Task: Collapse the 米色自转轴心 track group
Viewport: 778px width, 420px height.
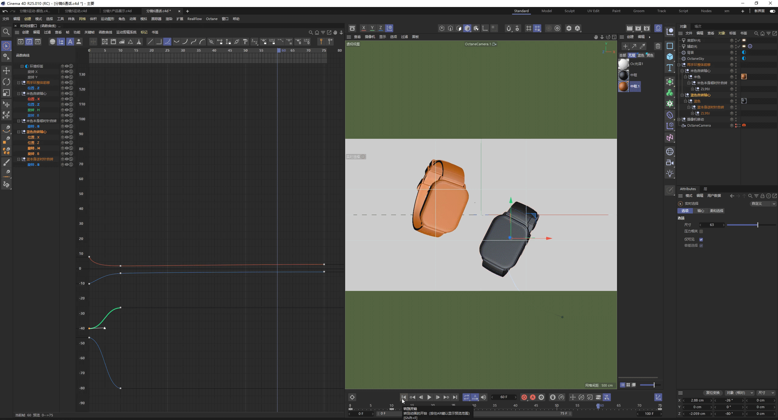Action: pyautogui.click(x=19, y=94)
